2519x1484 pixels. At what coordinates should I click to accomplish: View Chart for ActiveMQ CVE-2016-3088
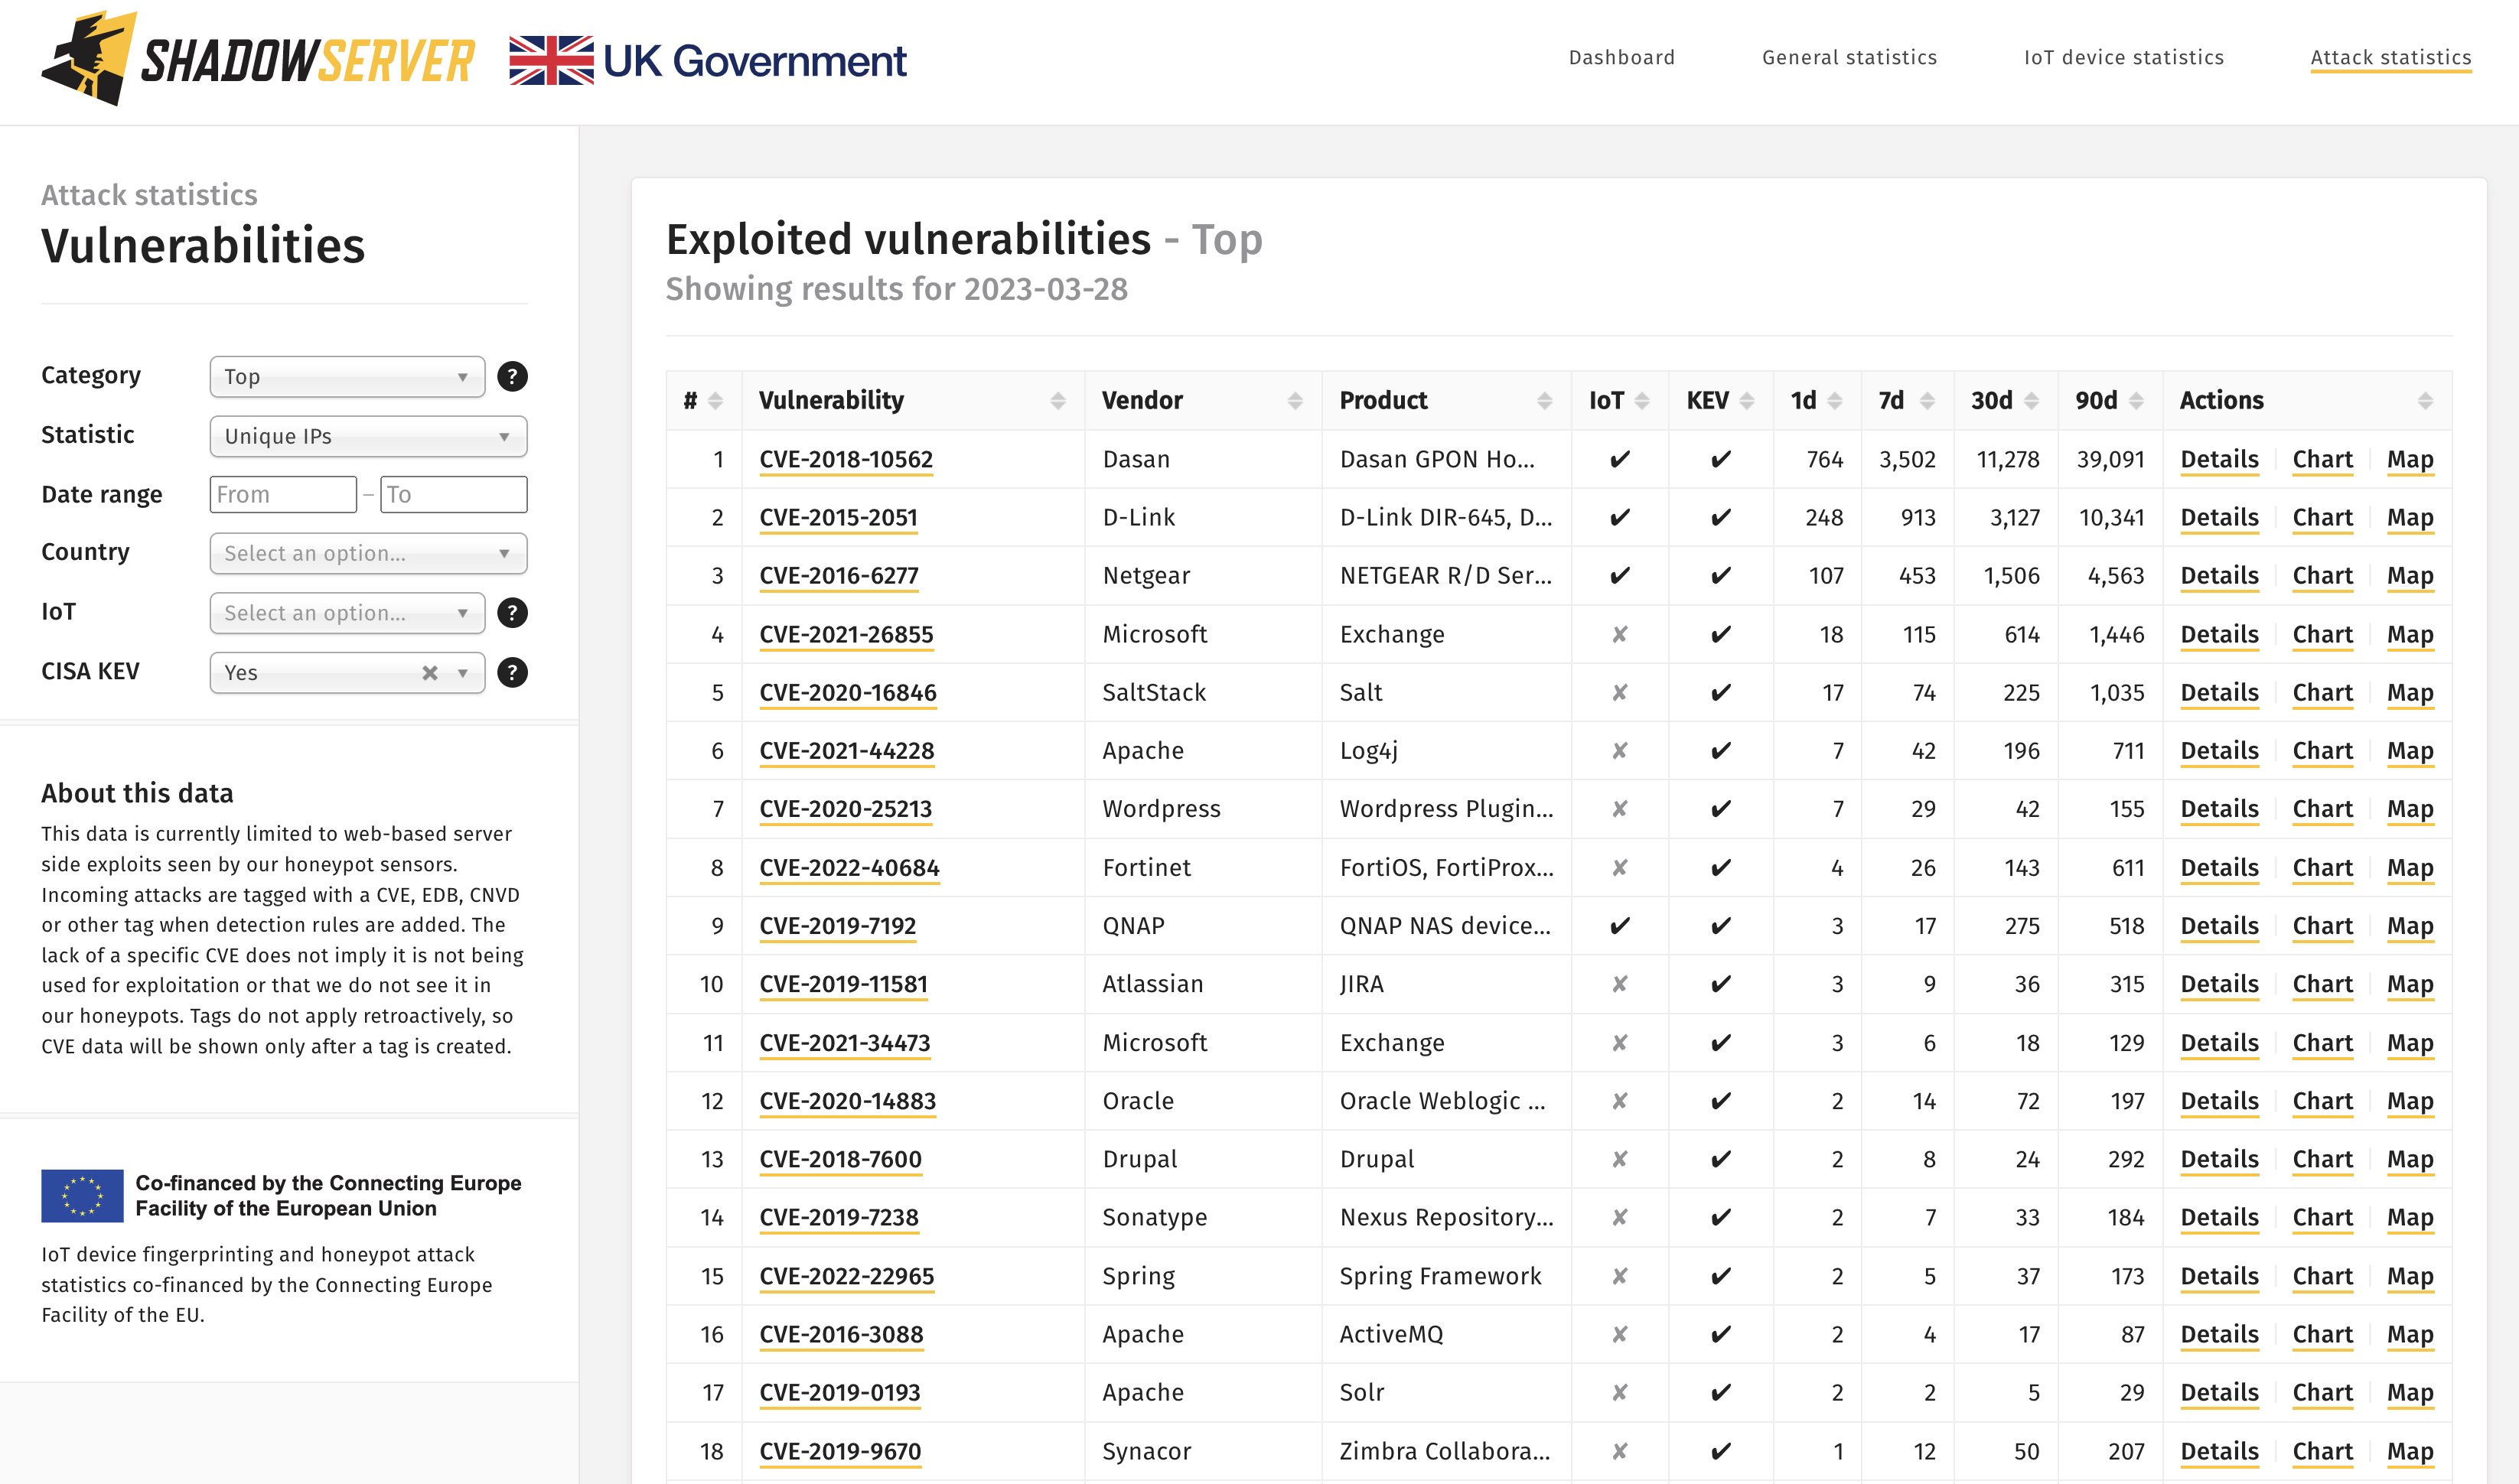pos(2322,1334)
